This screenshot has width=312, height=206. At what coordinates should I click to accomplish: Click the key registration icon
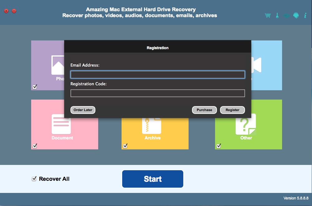(277, 16)
